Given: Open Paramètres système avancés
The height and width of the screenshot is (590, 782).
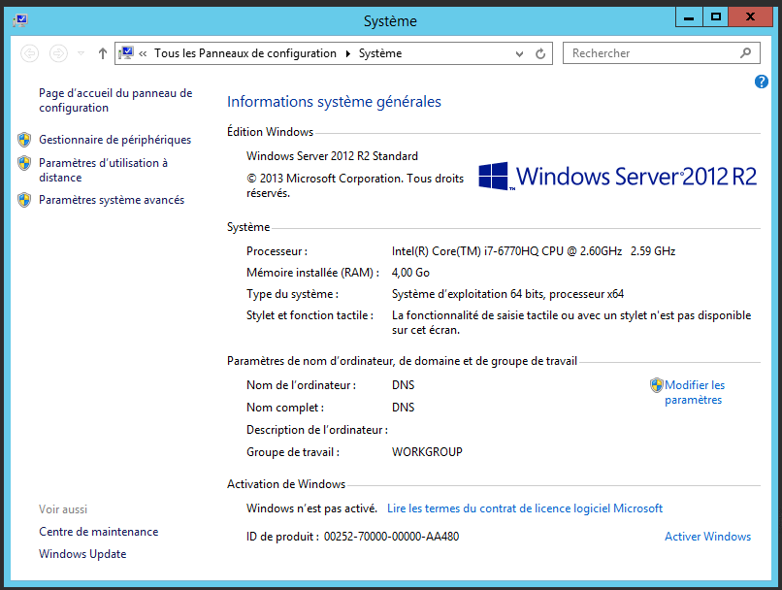Looking at the screenshot, I should [x=112, y=200].
